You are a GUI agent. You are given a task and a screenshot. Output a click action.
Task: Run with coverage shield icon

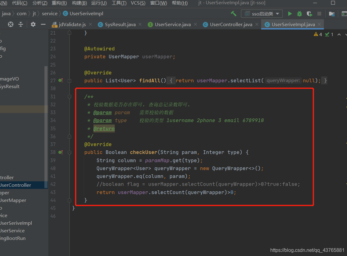309,14
